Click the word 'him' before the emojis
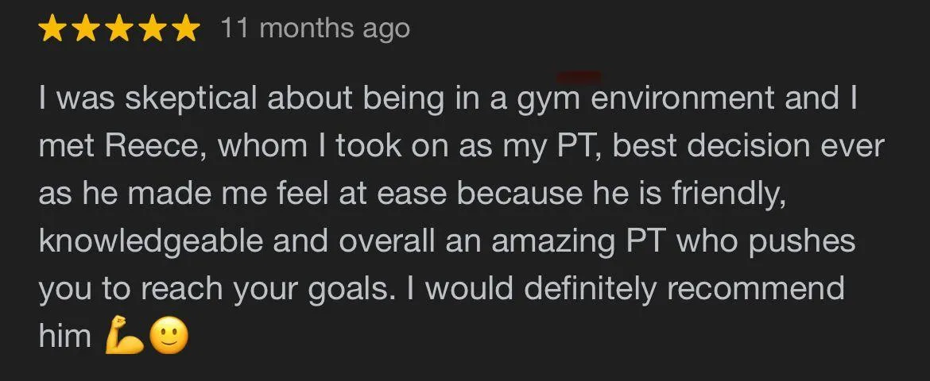This screenshot has width=930, height=381. point(65,336)
